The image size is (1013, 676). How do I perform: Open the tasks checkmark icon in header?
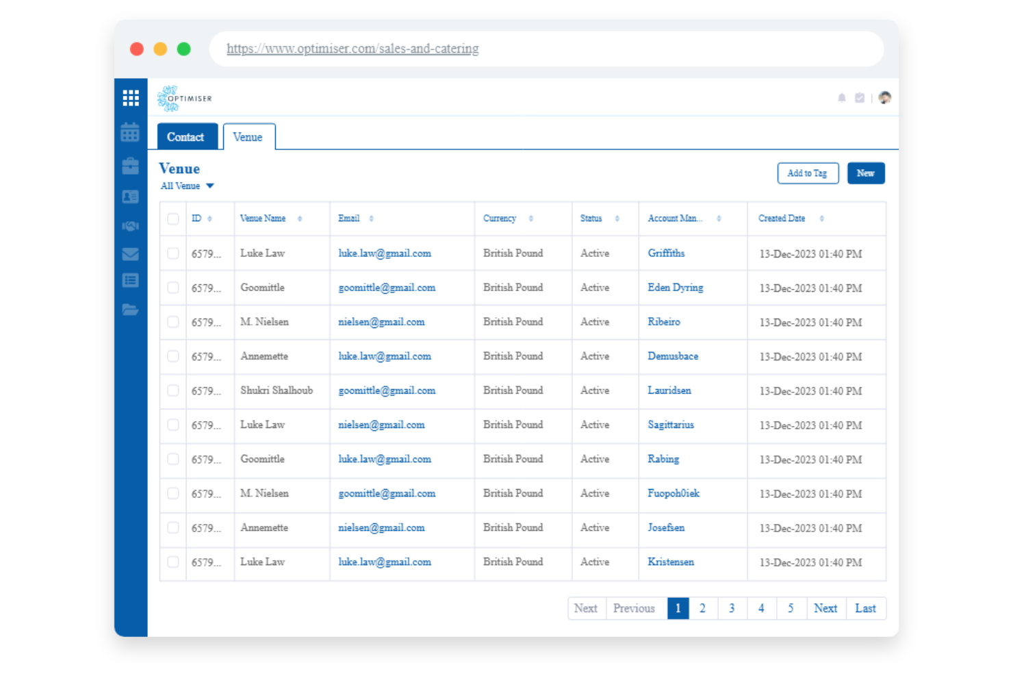click(x=860, y=98)
